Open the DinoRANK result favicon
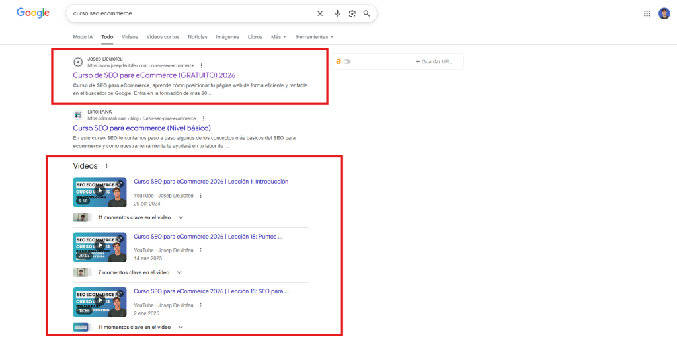Viewport: 677px width, 337px height. click(x=78, y=115)
